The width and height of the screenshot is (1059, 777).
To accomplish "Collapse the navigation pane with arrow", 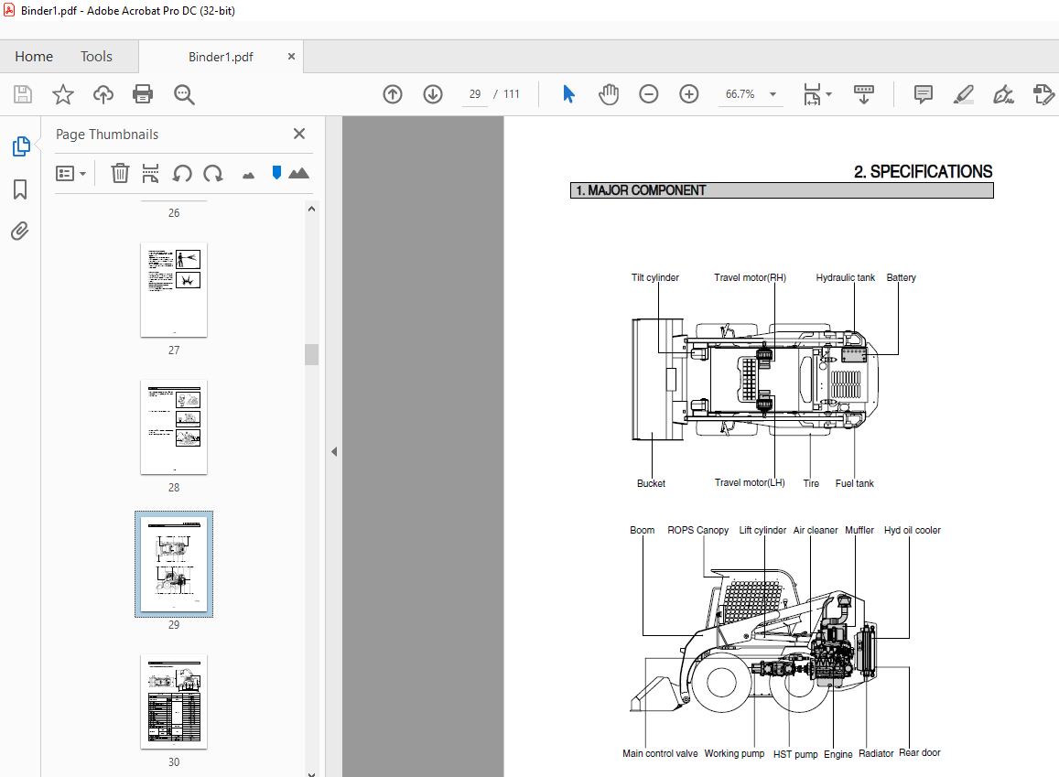I will [x=334, y=451].
